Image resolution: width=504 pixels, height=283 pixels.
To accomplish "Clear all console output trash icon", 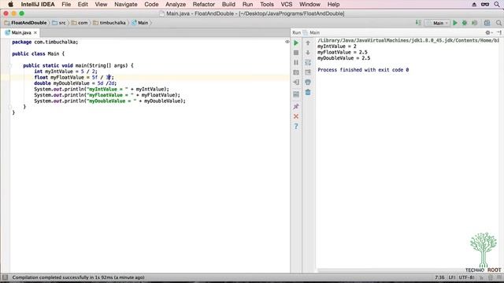I will pos(308,93).
